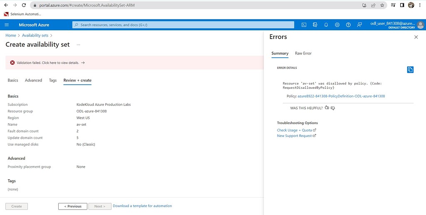This screenshot has height=215, width=426.
Task: Open the notifications bell
Action: (x=326, y=25)
